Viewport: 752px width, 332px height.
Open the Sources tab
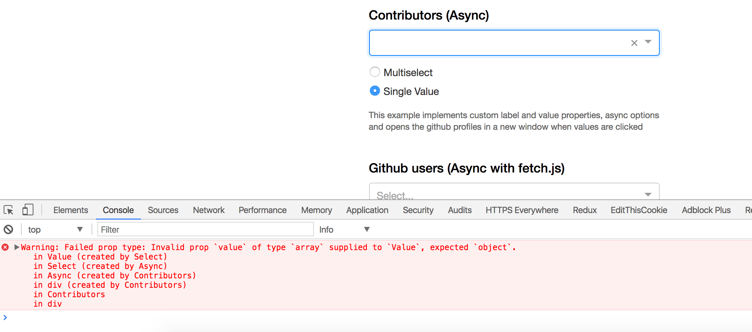pyautogui.click(x=163, y=210)
